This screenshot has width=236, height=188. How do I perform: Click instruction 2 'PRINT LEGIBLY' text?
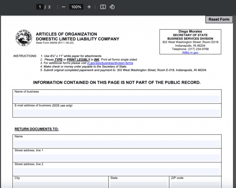click(x=78, y=60)
